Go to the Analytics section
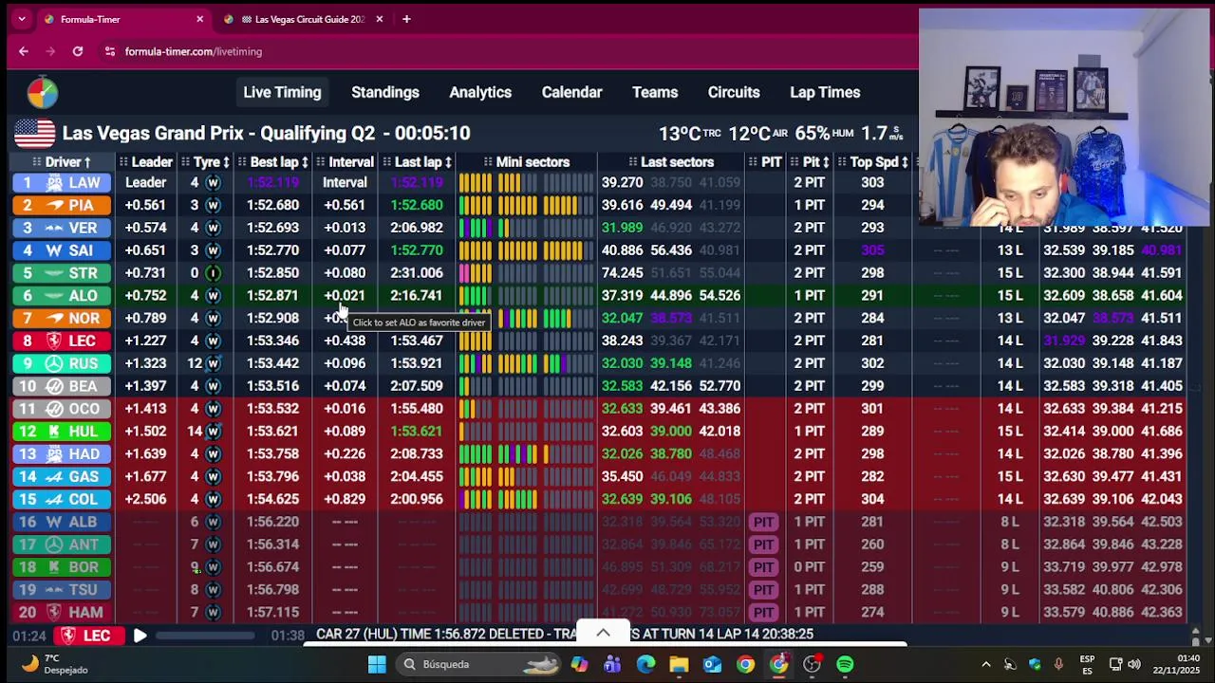1215x683 pixels. coord(480,92)
